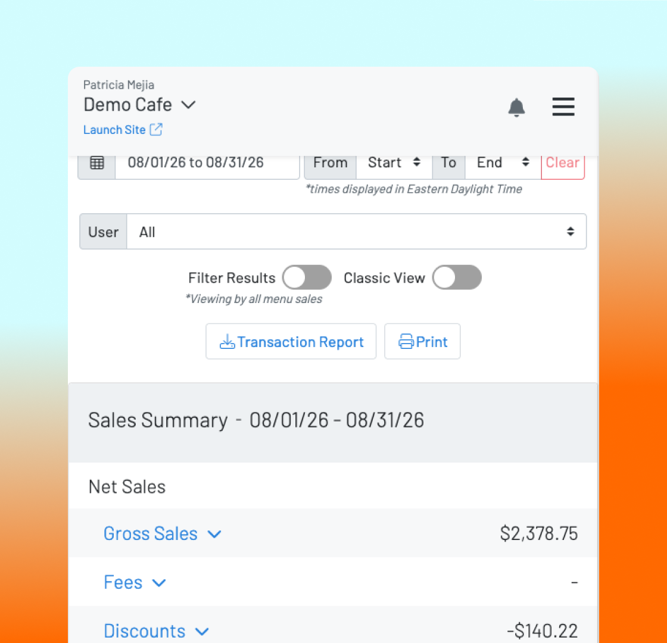Click the date range field 08/01/26 to 08/31/26

207,163
